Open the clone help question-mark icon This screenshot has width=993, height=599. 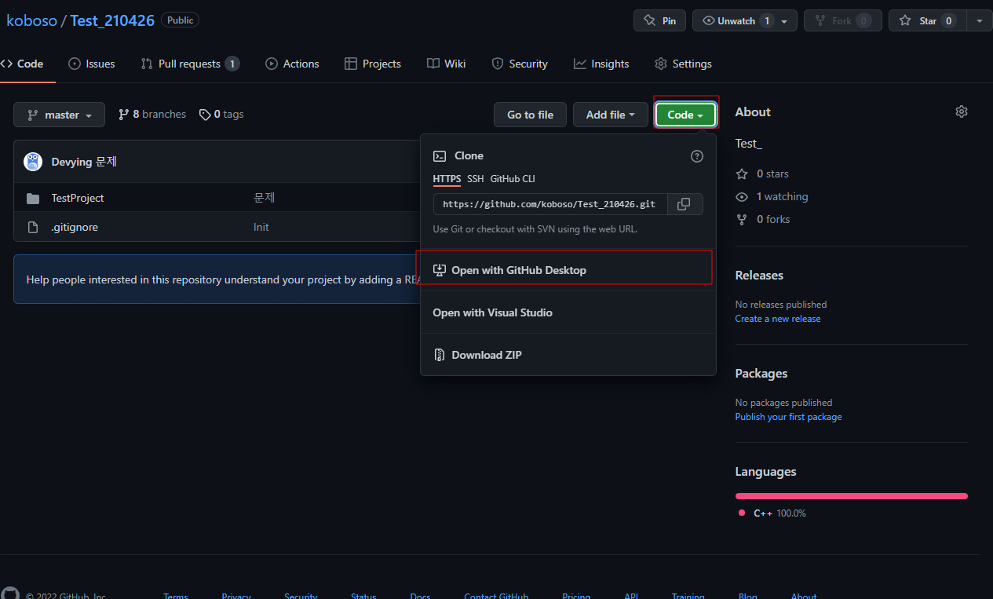click(x=697, y=156)
